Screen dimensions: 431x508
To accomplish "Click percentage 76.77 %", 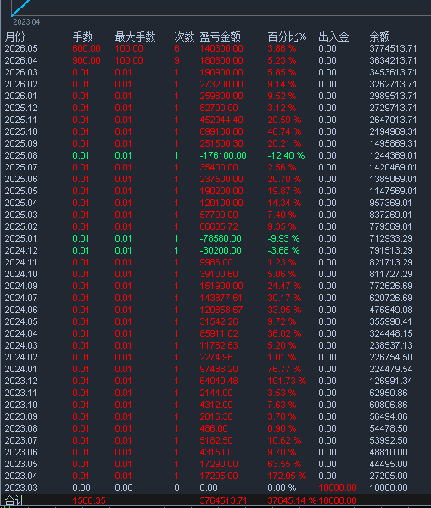I will (284, 369).
